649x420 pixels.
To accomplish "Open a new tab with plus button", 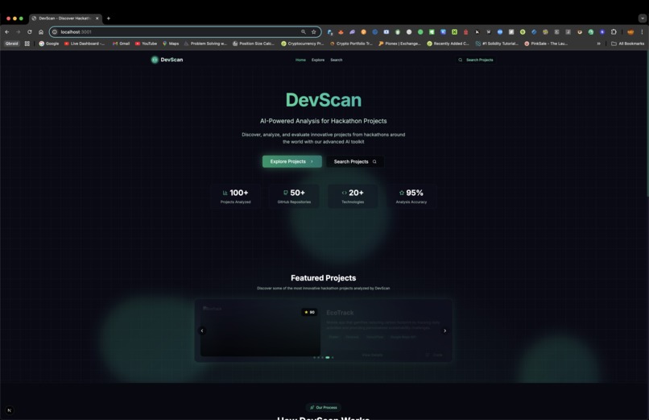I will pos(109,19).
